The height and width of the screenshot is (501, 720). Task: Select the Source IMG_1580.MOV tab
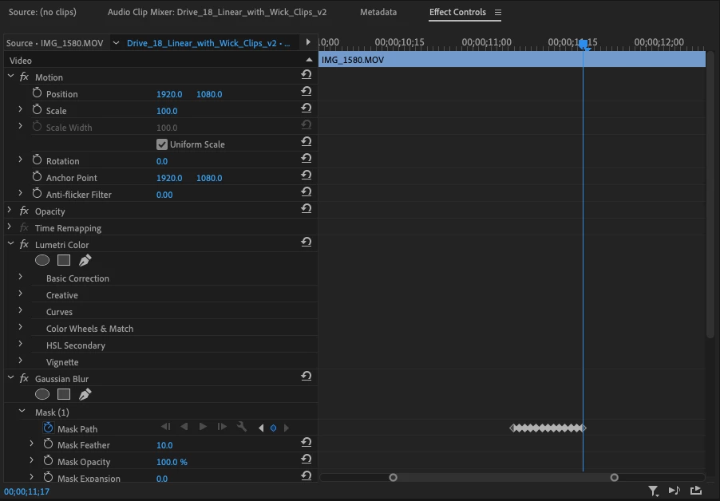[x=54, y=43]
